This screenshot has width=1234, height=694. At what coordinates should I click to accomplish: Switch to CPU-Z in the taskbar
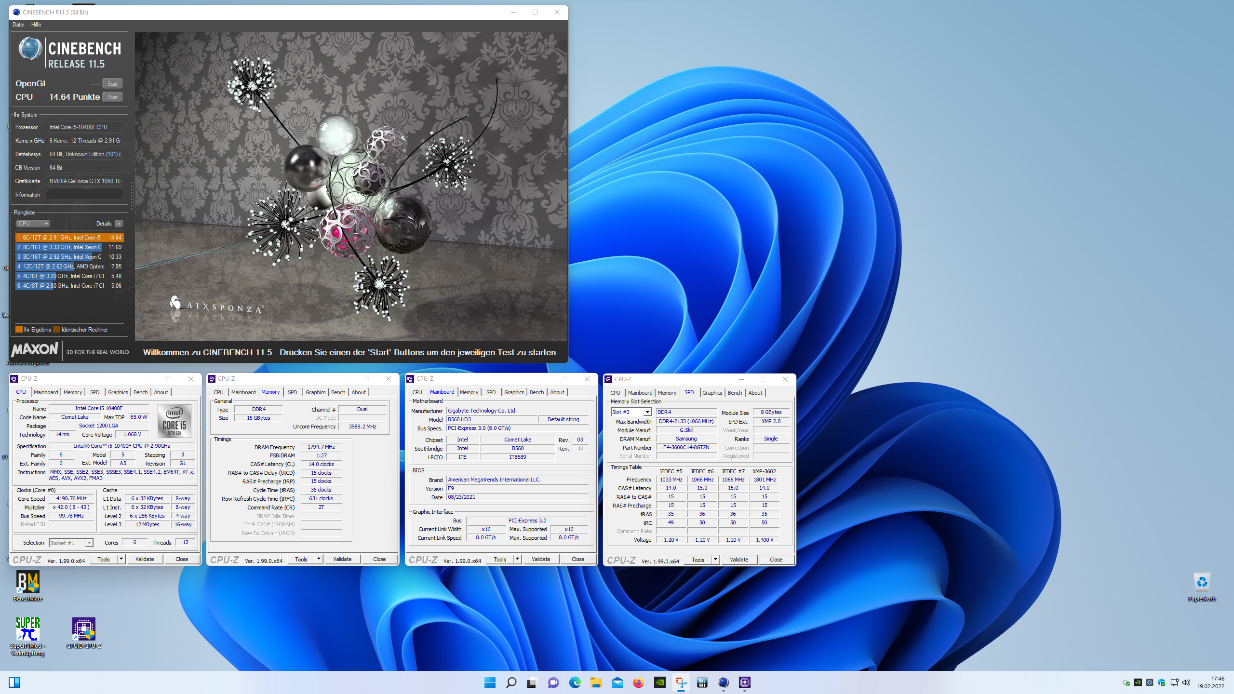[744, 682]
